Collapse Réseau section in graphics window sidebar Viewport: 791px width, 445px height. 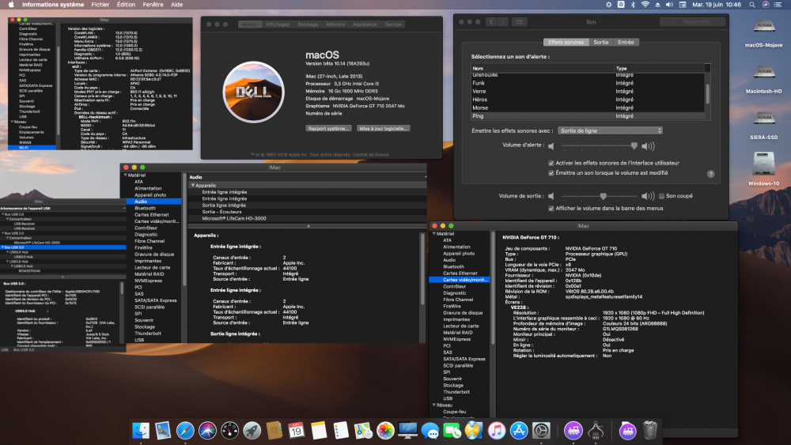click(x=434, y=405)
